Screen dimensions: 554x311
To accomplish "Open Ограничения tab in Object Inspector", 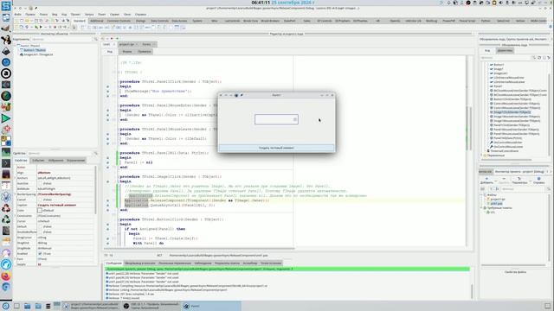I will (75, 161).
